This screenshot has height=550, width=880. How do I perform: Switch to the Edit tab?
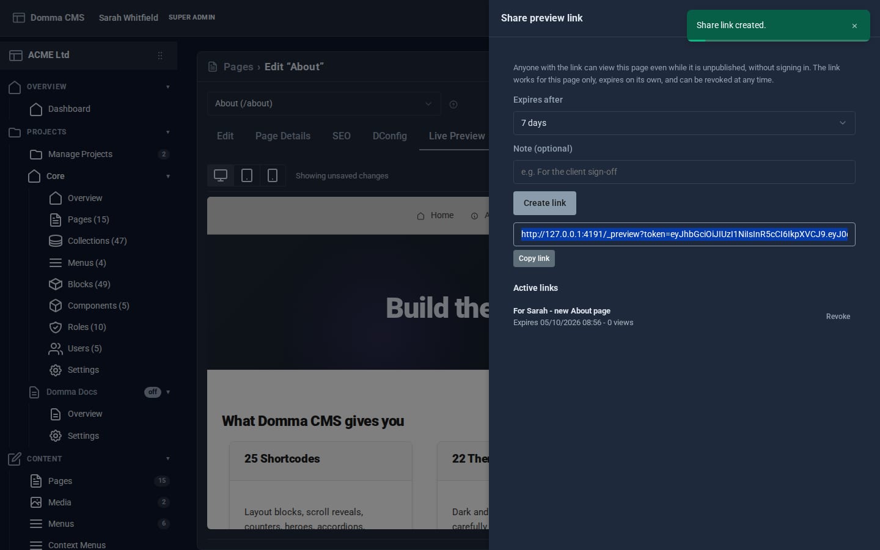225,136
